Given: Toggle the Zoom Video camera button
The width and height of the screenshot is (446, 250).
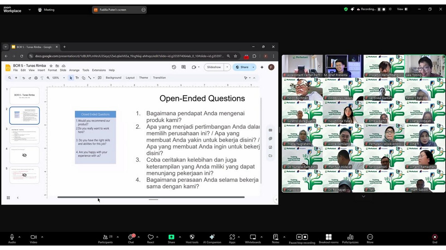Looking at the screenshot, I should pyautogui.click(x=33, y=238).
